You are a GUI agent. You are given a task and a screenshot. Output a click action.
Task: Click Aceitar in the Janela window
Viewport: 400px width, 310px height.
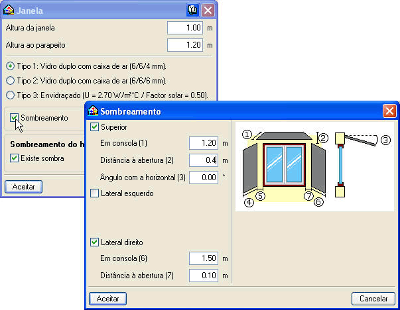23,187
